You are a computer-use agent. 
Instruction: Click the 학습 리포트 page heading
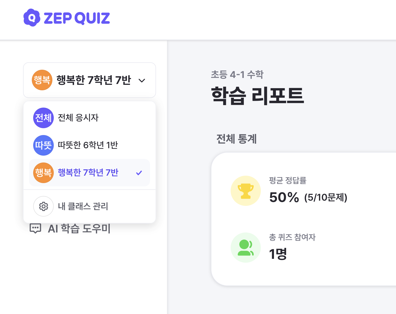coord(258,96)
